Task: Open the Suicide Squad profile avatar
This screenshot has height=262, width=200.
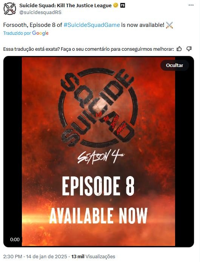Action: click(10, 9)
